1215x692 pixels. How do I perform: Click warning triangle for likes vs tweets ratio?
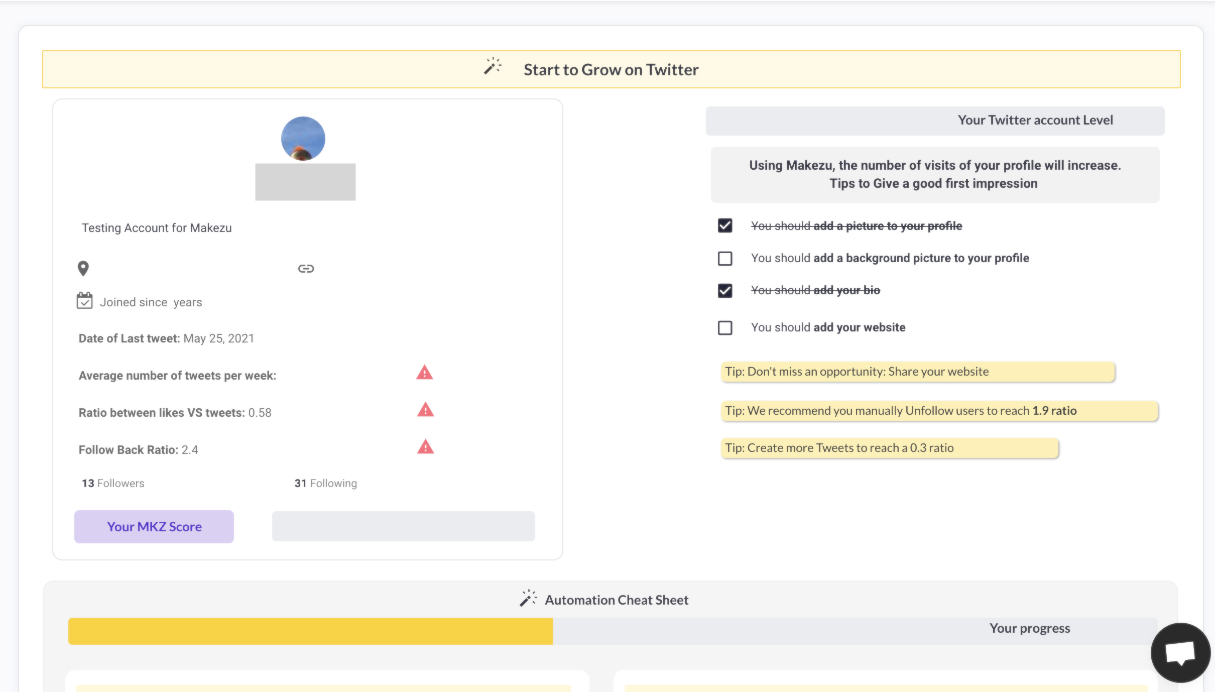[425, 410]
